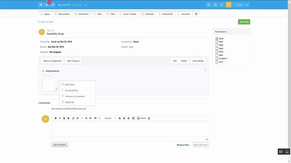Insert link in comment editor

click(95, 118)
